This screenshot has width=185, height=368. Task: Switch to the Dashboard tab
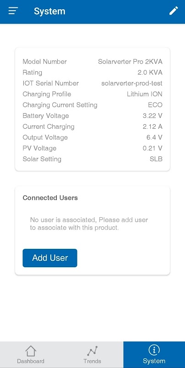tap(31, 355)
